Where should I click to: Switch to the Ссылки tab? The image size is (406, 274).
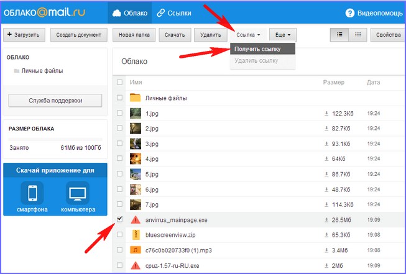tap(174, 13)
